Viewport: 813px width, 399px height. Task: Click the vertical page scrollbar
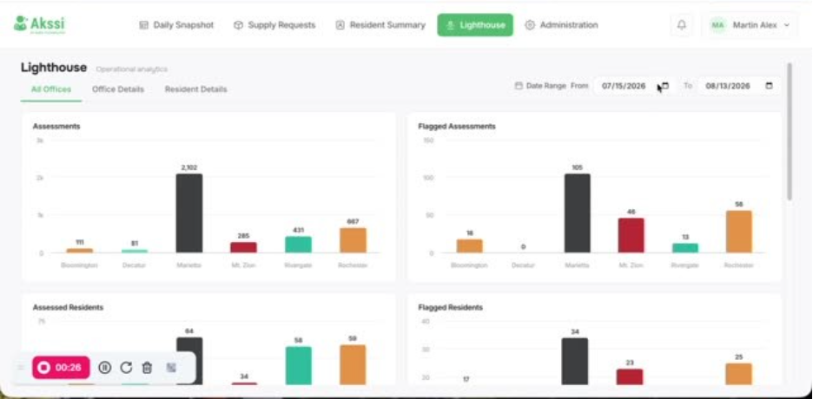790,132
